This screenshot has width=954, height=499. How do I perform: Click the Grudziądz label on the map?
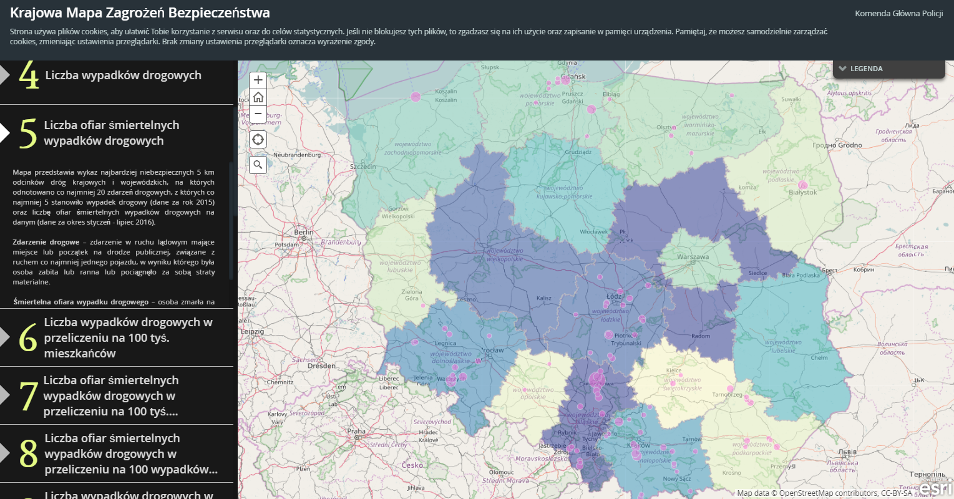tap(578, 152)
